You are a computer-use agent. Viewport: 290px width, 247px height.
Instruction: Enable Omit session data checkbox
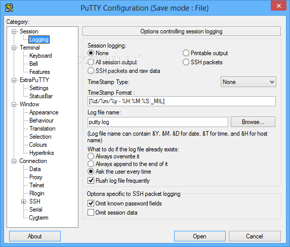coord(91,213)
